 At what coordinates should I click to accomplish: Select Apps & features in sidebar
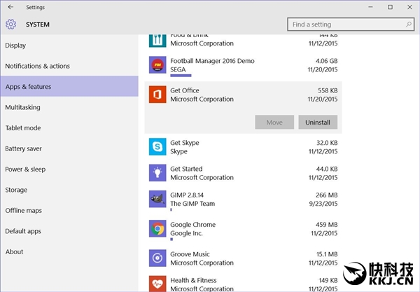69,86
